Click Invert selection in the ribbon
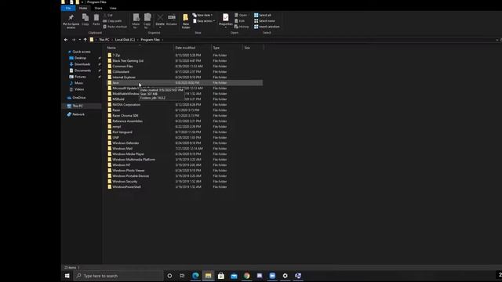The image size is (502, 282). [267, 27]
